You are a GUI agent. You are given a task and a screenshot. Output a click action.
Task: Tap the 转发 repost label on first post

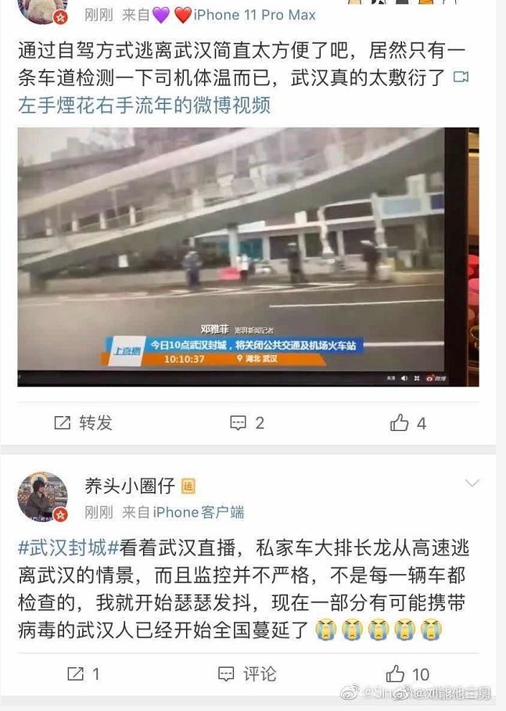click(95, 422)
